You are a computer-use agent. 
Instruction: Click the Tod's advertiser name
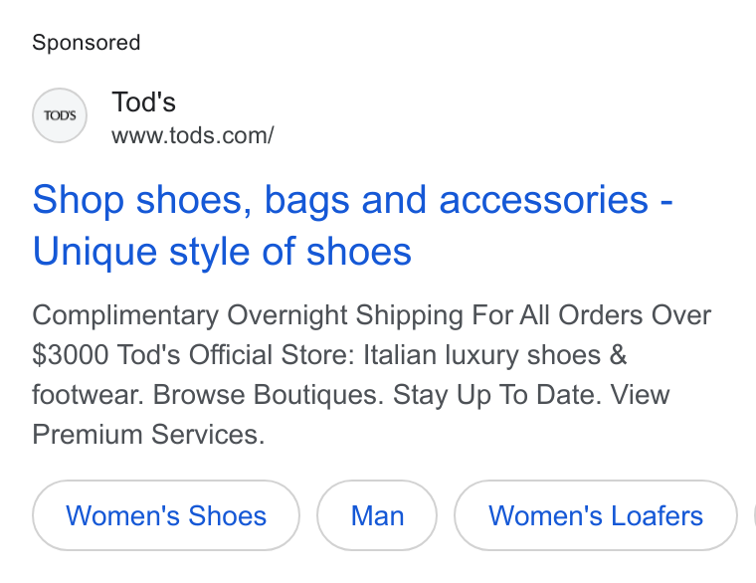pos(143,102)
